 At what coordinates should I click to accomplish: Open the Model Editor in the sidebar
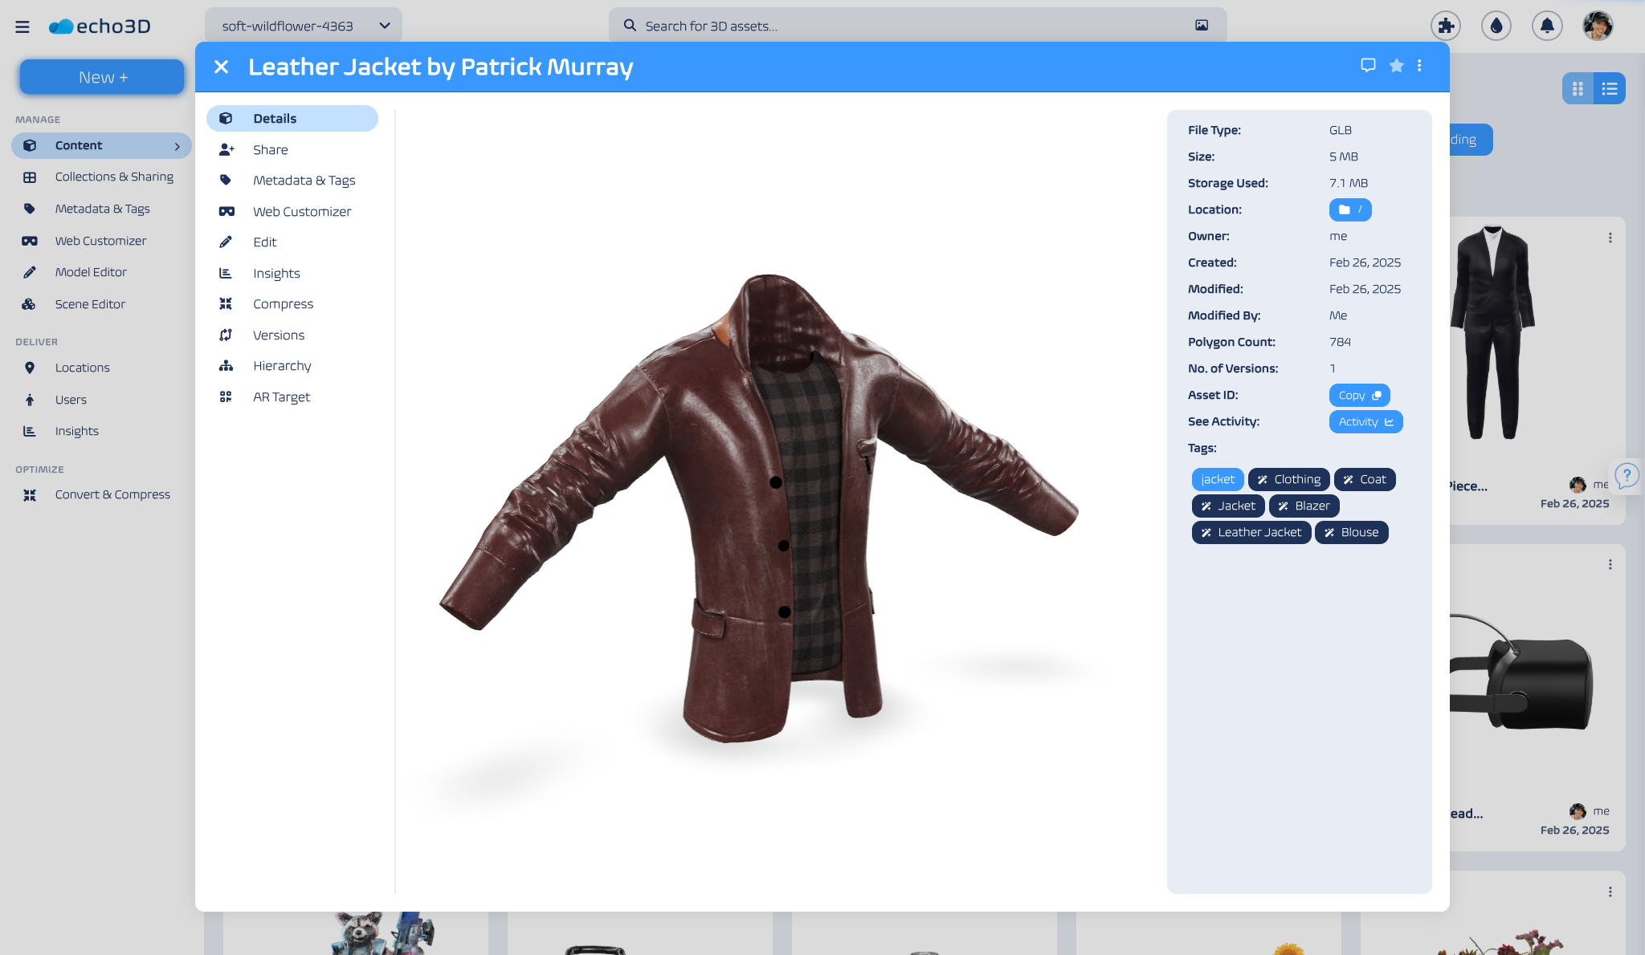tap(91, 272)
